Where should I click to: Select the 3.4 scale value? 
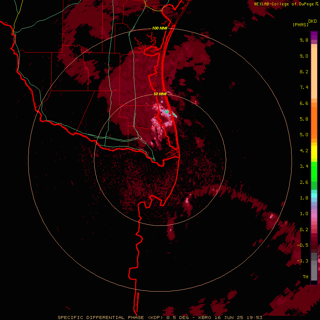(304, 166)
